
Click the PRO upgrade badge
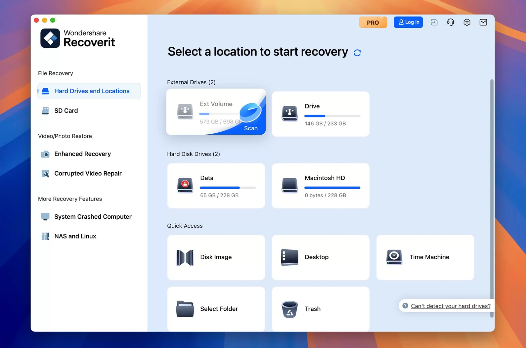coord(373,22)
